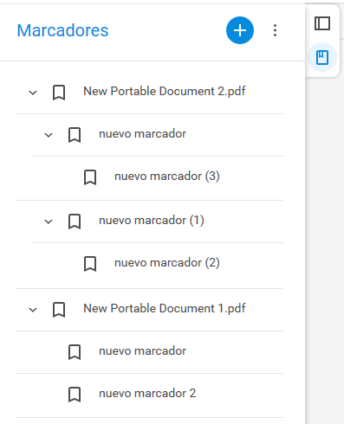
Task: Click the blue add bookmark plus button
Action: (240, 30)
